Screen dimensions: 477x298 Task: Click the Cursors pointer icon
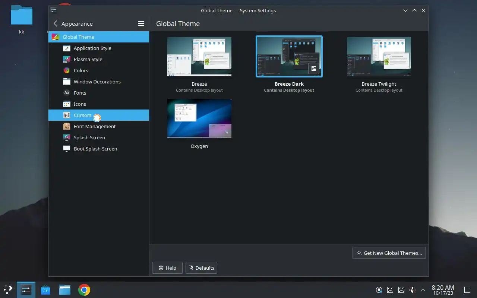point(67,115)
